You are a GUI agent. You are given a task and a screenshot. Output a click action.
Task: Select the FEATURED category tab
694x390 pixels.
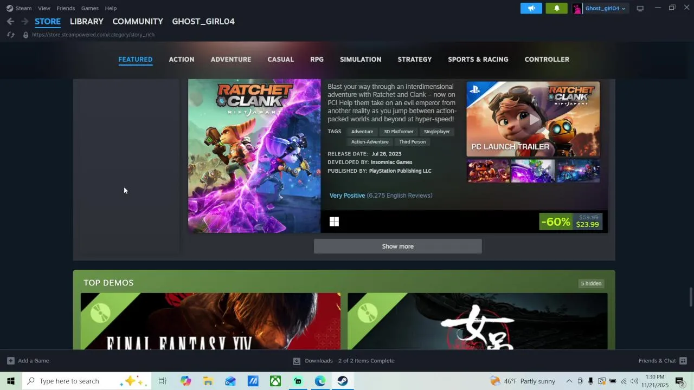(x=136, y=59)
